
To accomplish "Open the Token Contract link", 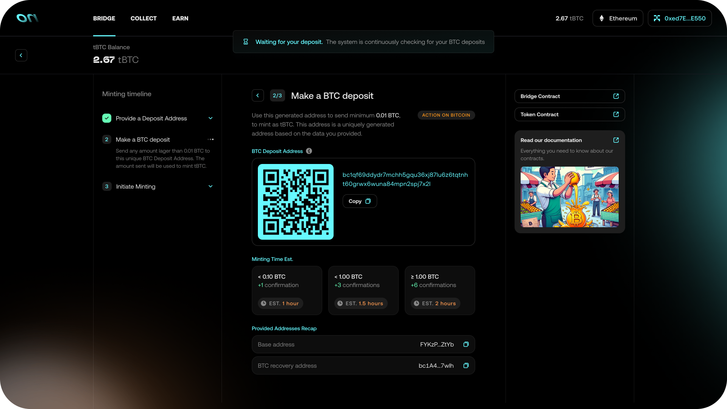I will 570,114.
